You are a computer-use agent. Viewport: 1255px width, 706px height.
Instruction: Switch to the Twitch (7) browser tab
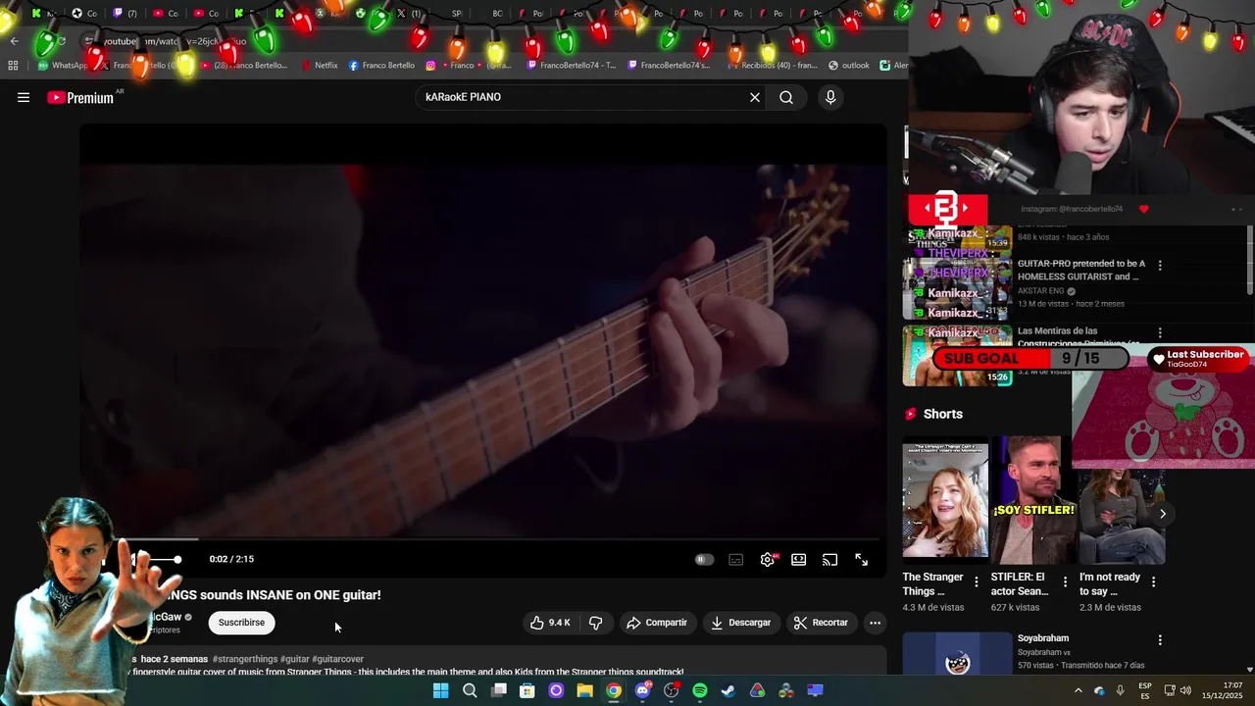[125, 13]
